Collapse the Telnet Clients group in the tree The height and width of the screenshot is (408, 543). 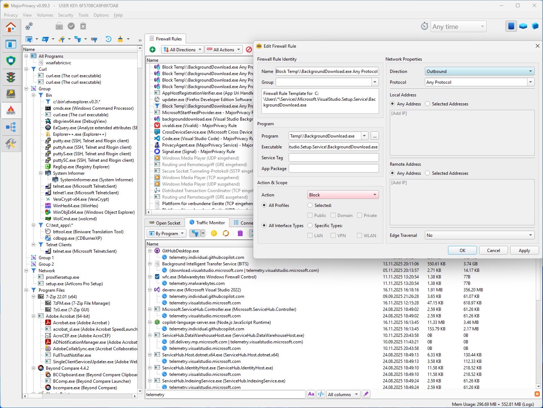34,244
